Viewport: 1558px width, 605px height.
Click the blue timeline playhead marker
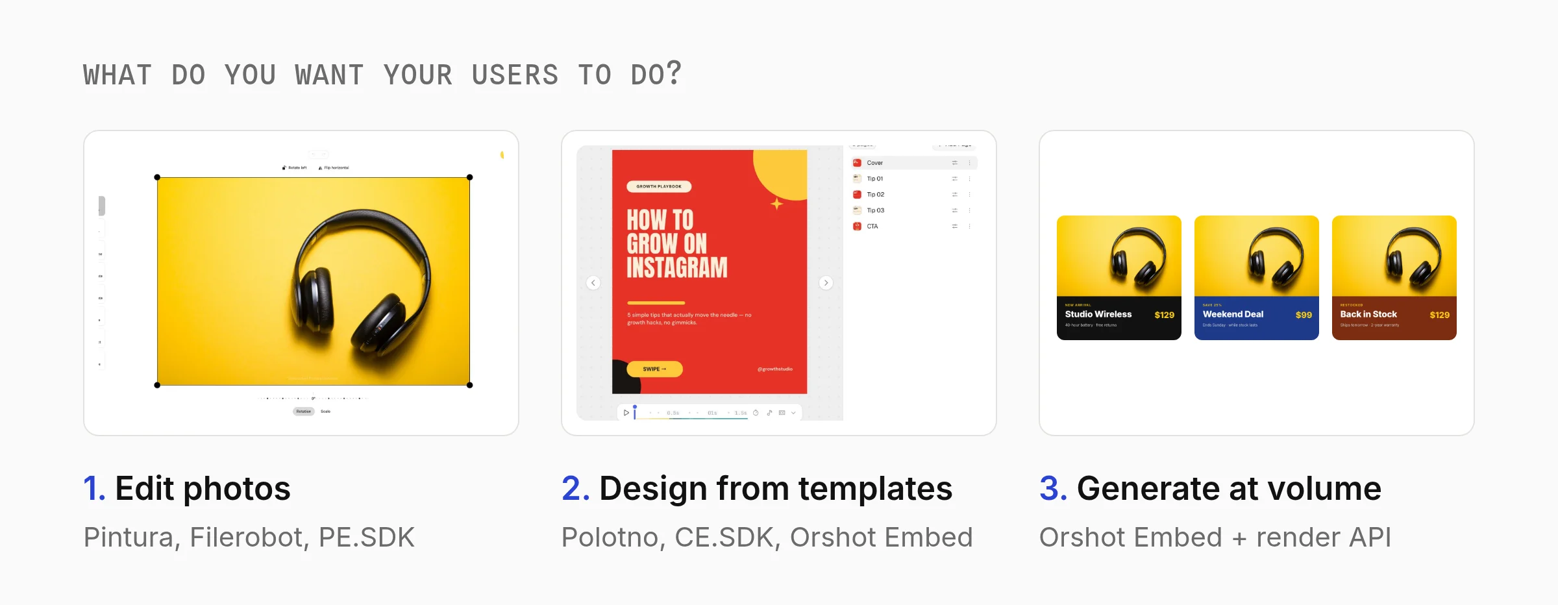coord(634,412)
